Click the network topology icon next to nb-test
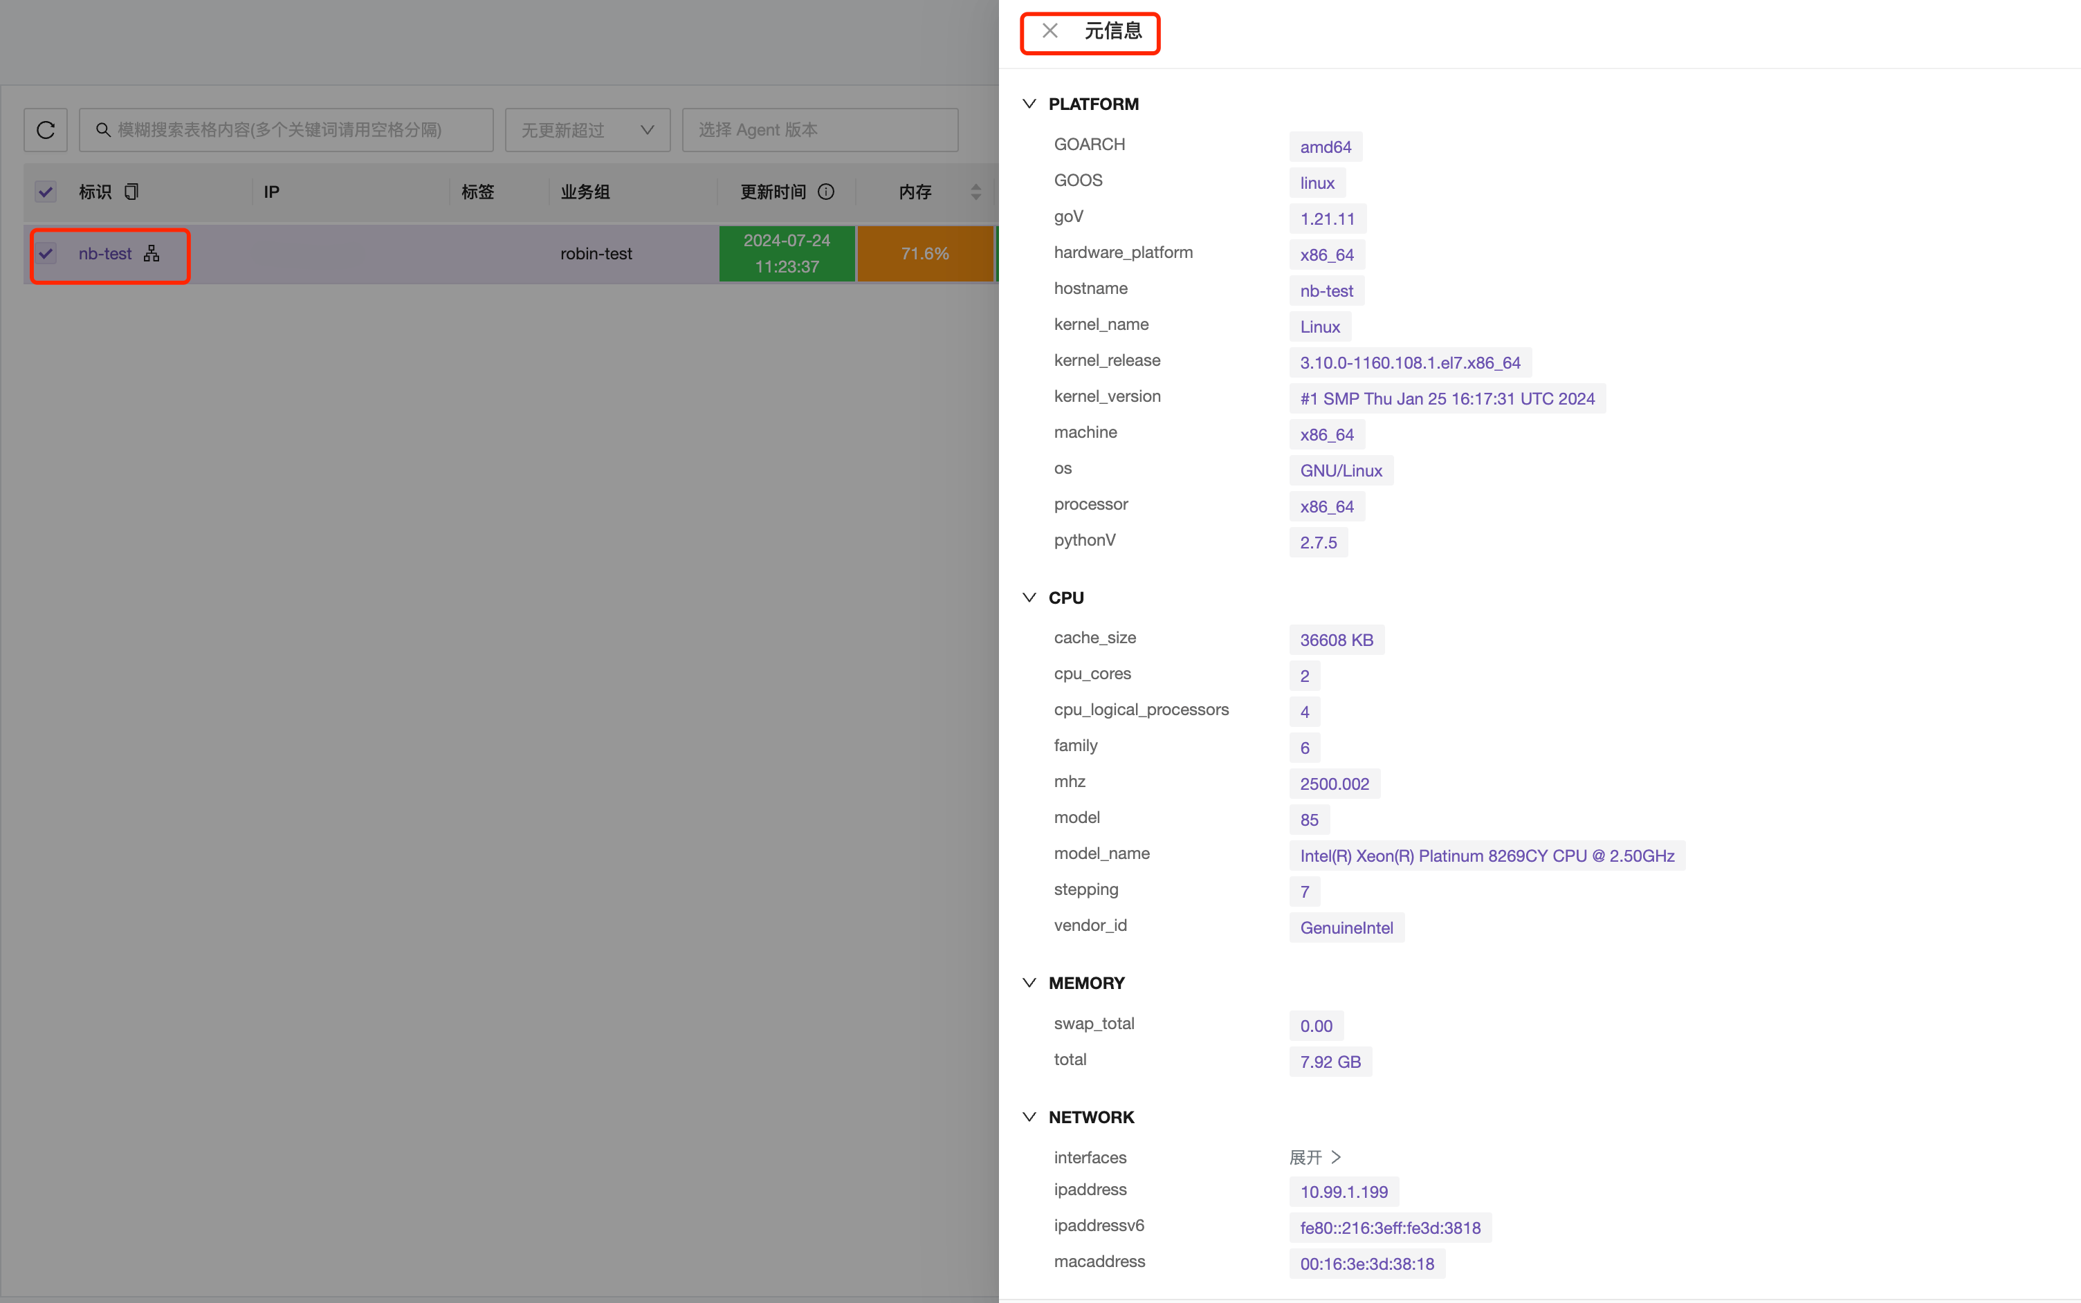Viewport: 2081px width, 1303px height. point(150,252)
